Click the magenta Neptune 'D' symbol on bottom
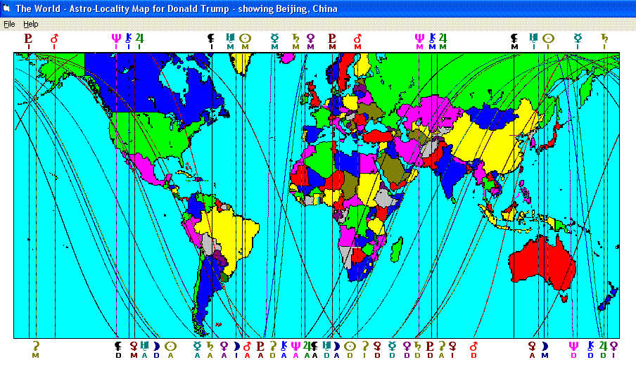 coord(573,349)
